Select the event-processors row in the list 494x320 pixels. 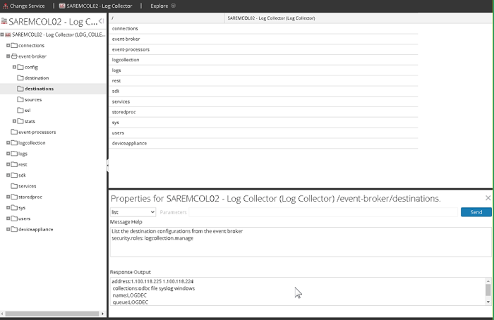(263, 49)
